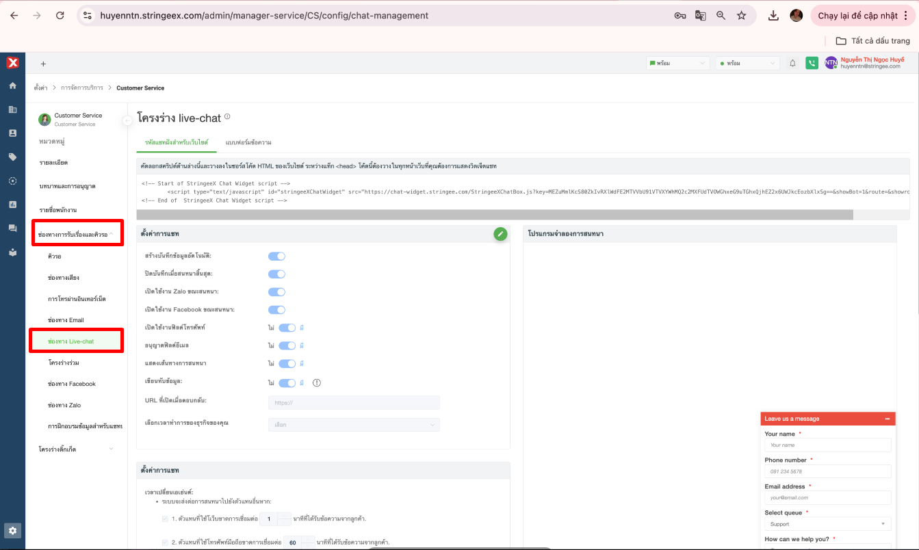Open the Select queue Support dropdown
Viewport: 919px width, 550px height.
point(827,524)
